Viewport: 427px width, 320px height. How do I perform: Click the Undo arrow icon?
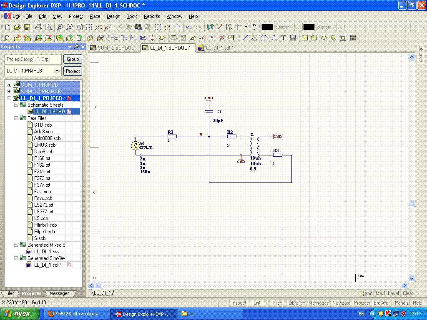[189, 27]
